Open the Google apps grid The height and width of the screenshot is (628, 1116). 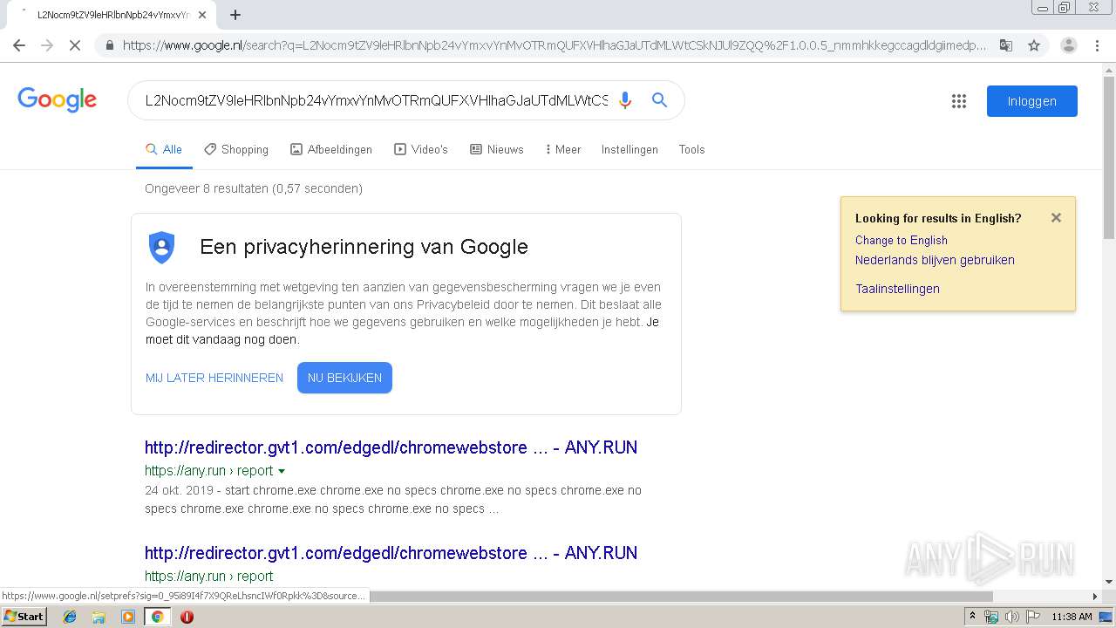pos(959,101)
